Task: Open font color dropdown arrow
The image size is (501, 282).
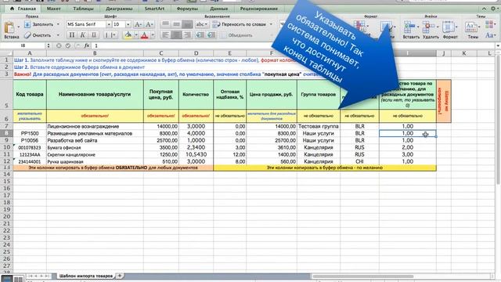Action: [x=153, y=35]
